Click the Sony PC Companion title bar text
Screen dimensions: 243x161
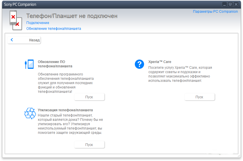pos(20,5)
